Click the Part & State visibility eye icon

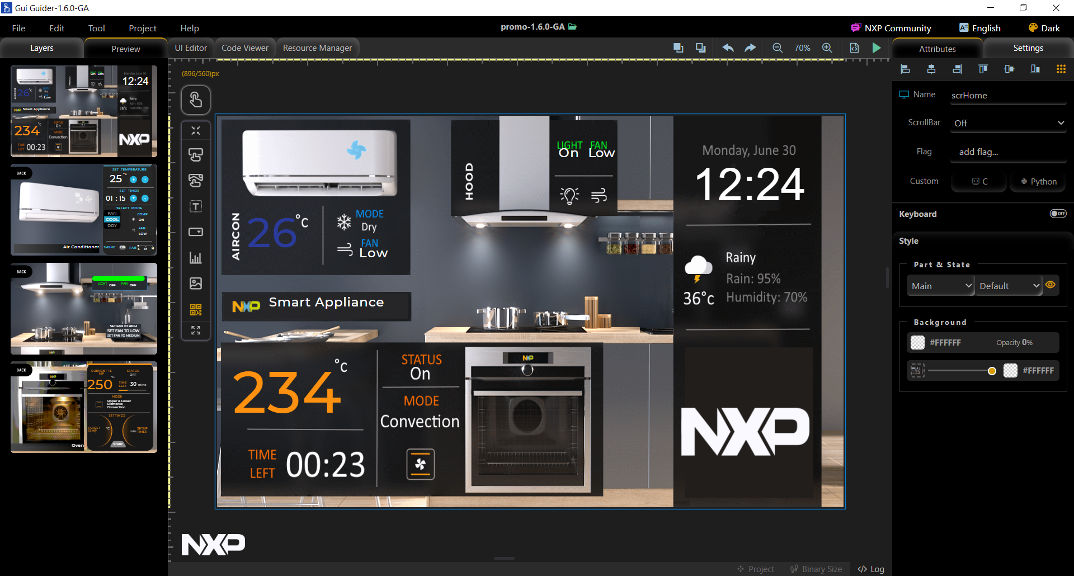click(x=1051, y=285)
